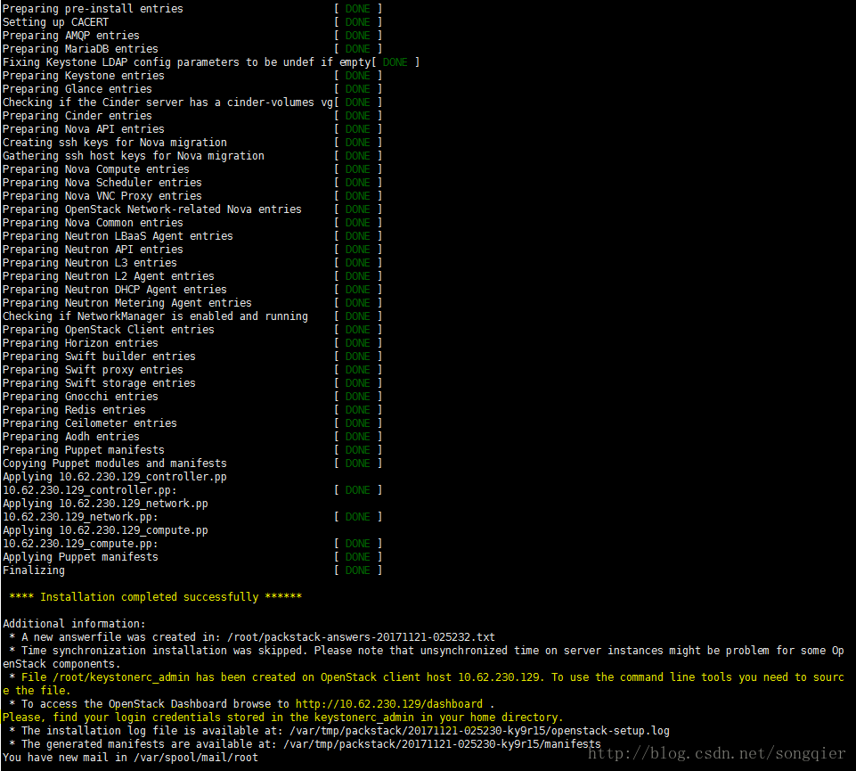Click the DONE status beside Finalizing
The width and height of the screenshot is (856, 771).
pyautogui.click(x=357, y=571)
